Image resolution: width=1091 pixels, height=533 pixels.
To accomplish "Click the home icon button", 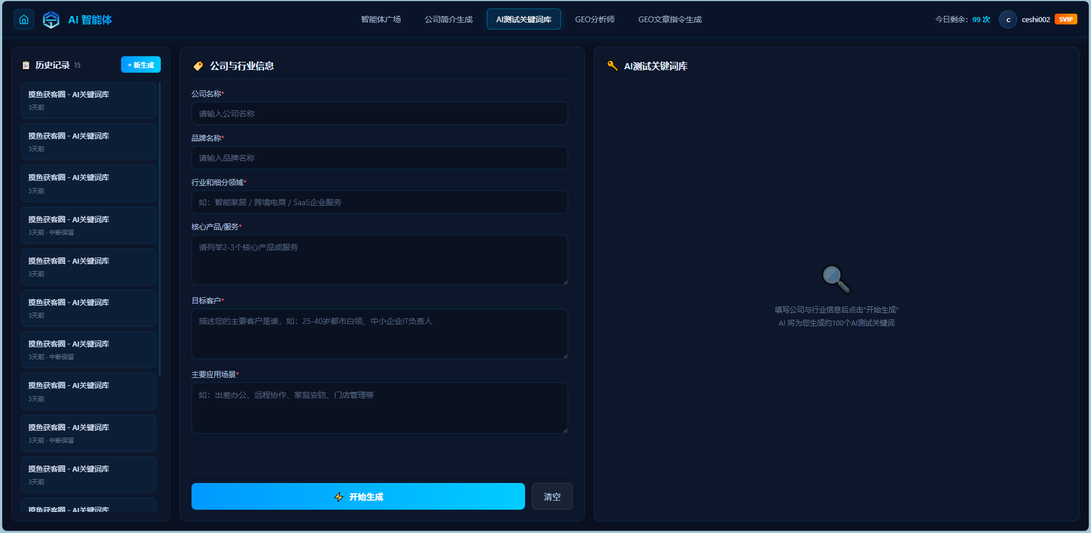I will [x=24, y=19].
